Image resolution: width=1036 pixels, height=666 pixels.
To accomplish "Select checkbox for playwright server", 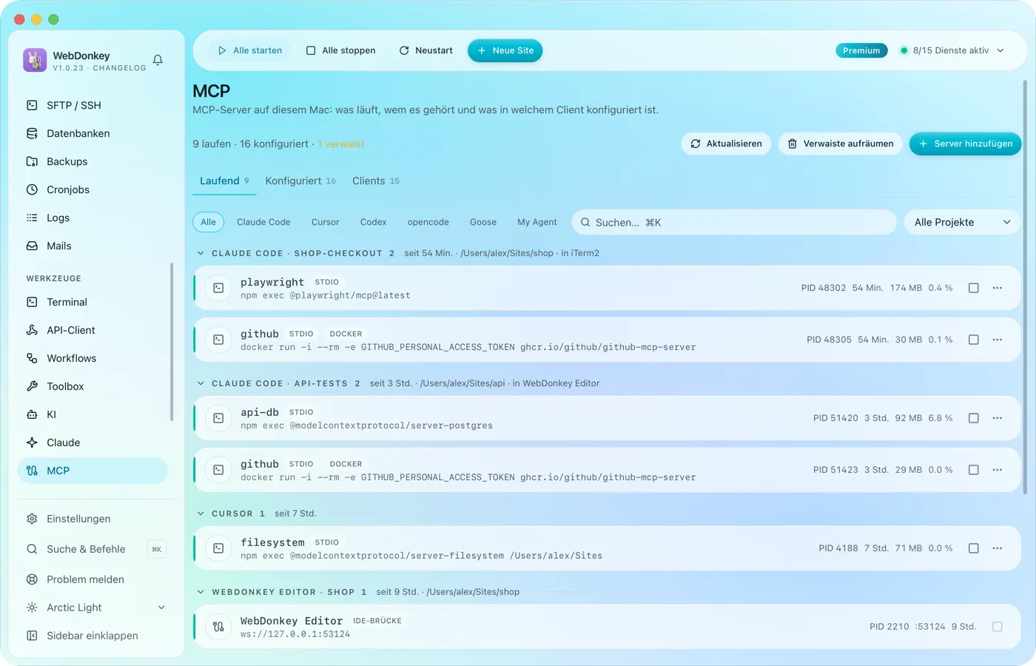I will [x=974, y=288].
